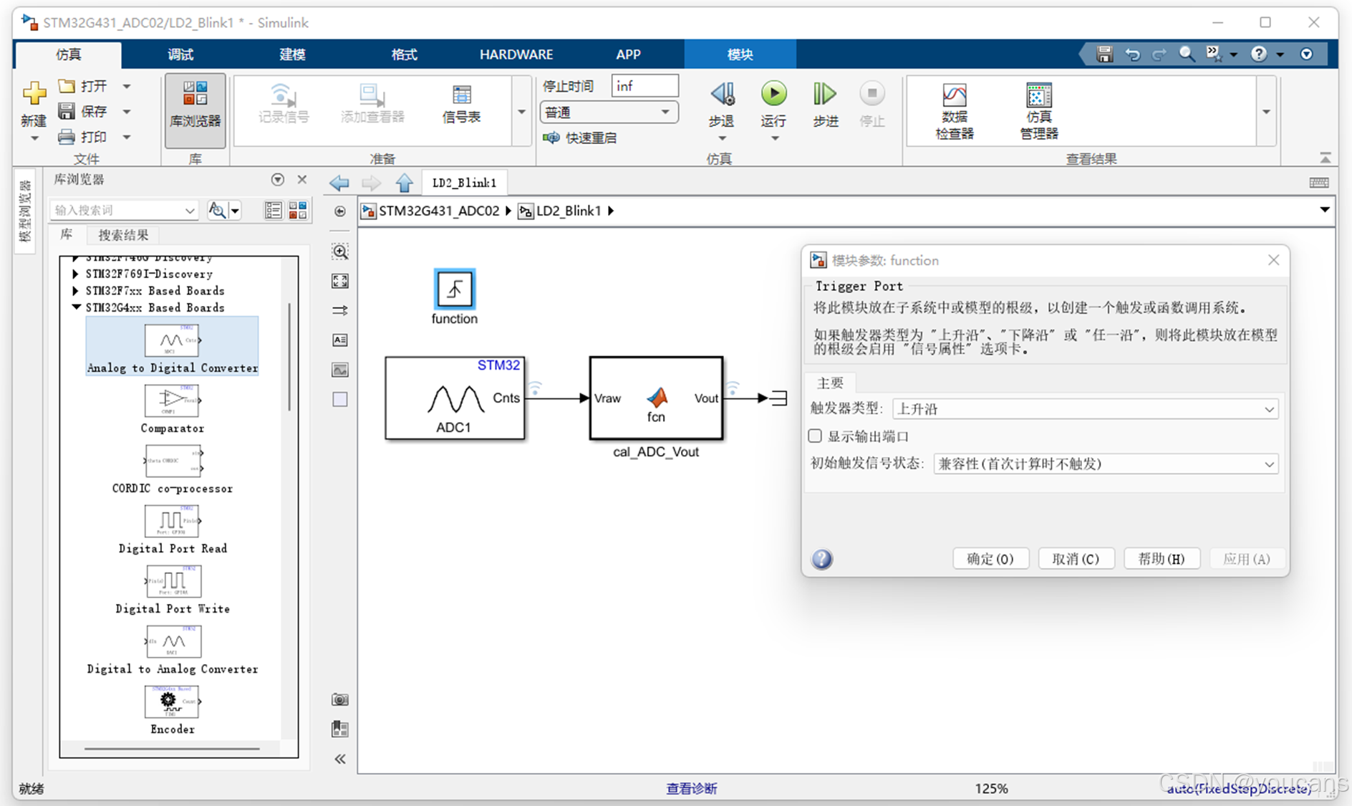The image size is (1352, 806).
Task: Click the Image tool icon in the palette
Action: [x=340, y=370]
